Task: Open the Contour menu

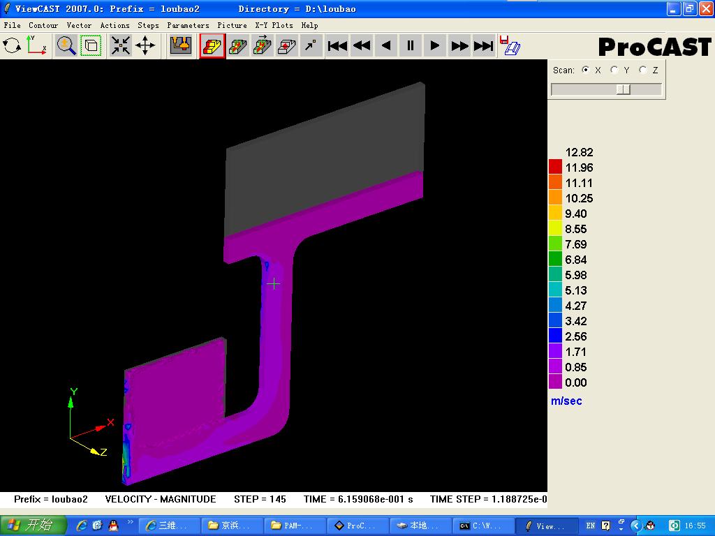Action: [x=43, y=25]
